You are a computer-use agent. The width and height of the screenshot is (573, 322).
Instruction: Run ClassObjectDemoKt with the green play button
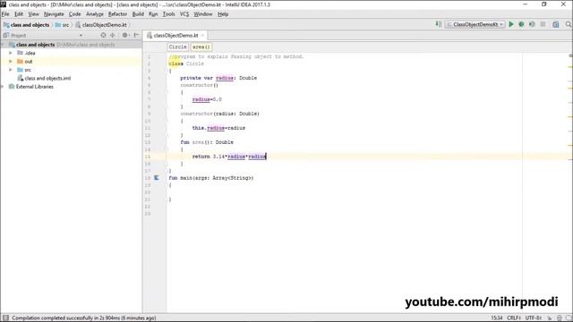[511, 24]
